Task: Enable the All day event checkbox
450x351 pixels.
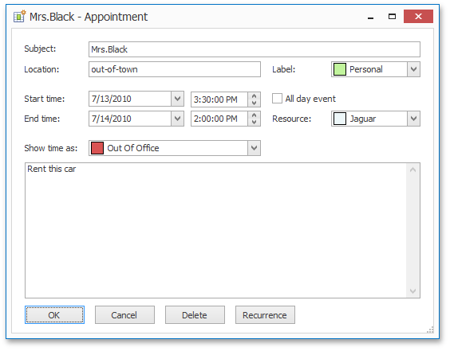Action: pos(277,99)
